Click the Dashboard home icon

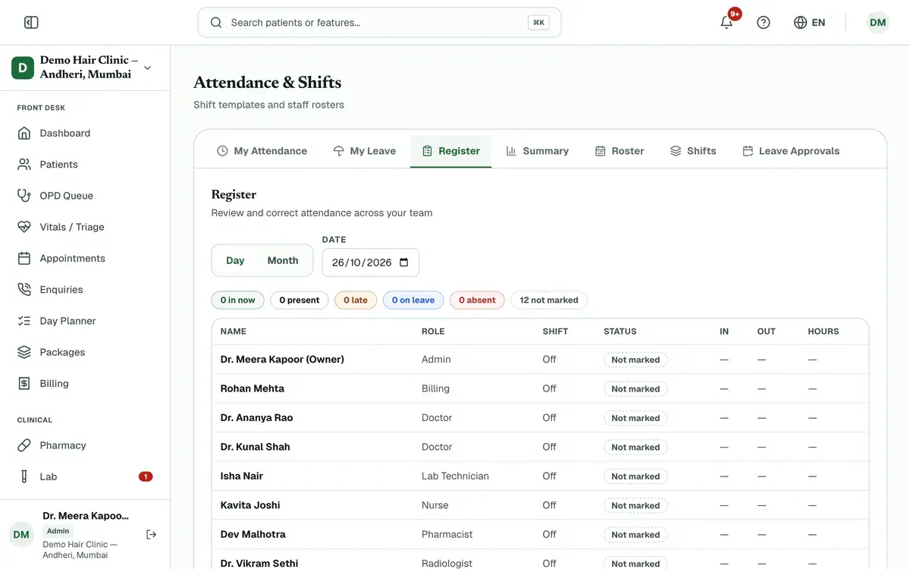24,134
